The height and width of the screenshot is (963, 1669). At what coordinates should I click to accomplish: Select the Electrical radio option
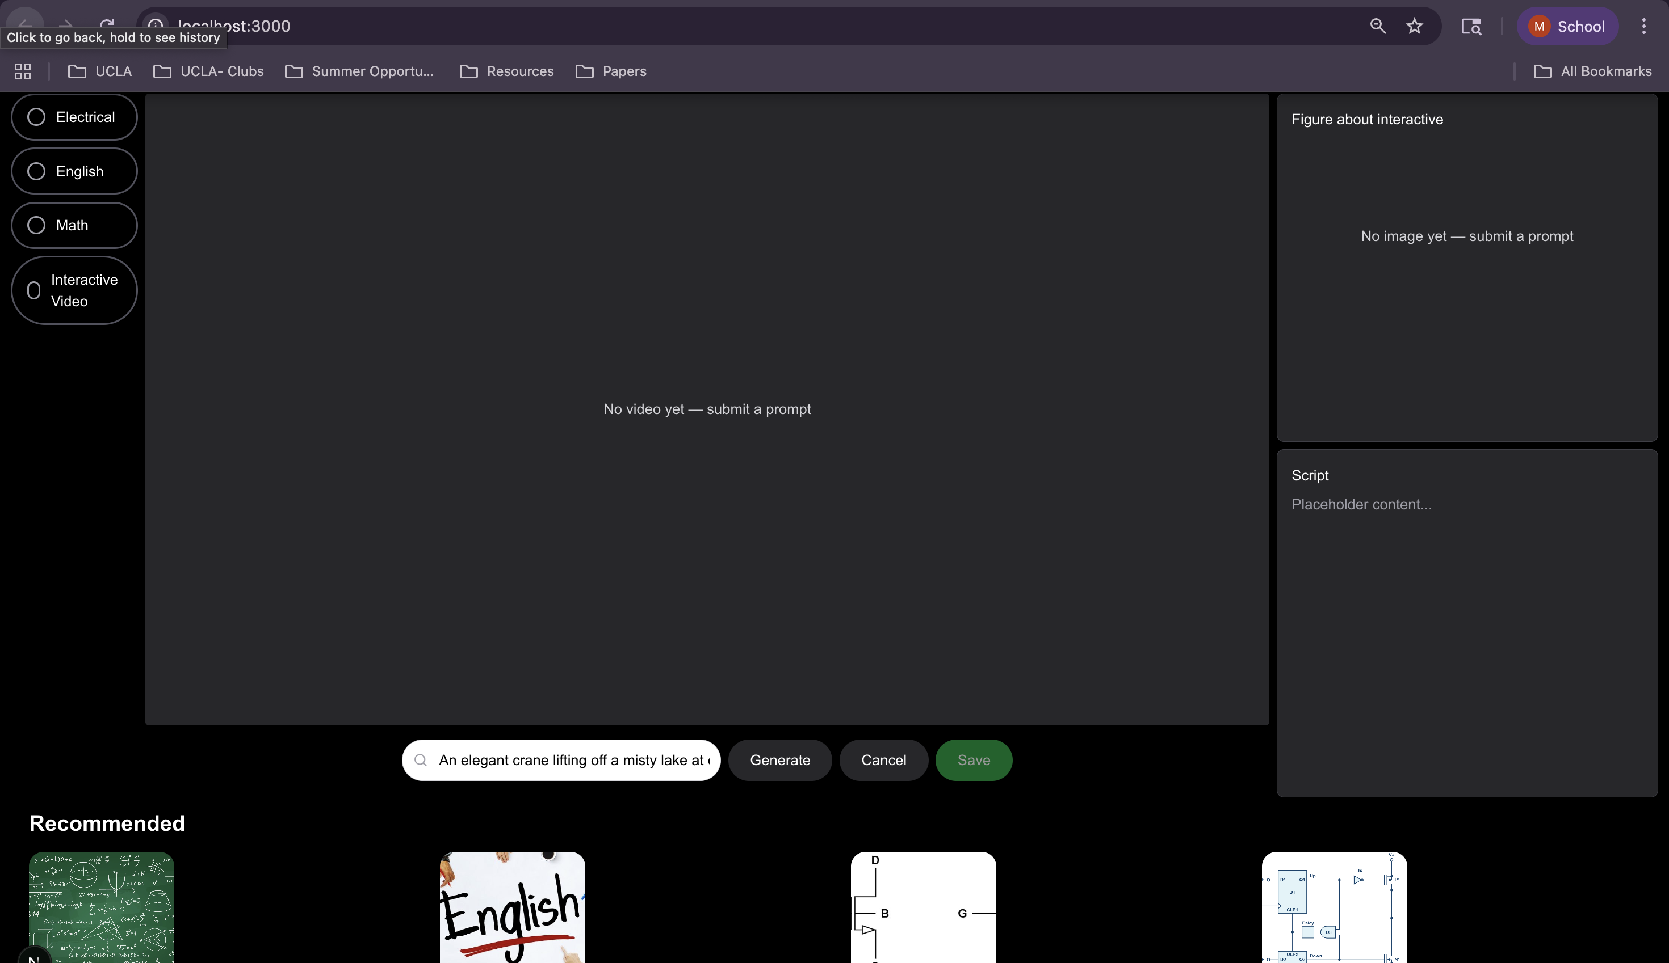[36, 117]
